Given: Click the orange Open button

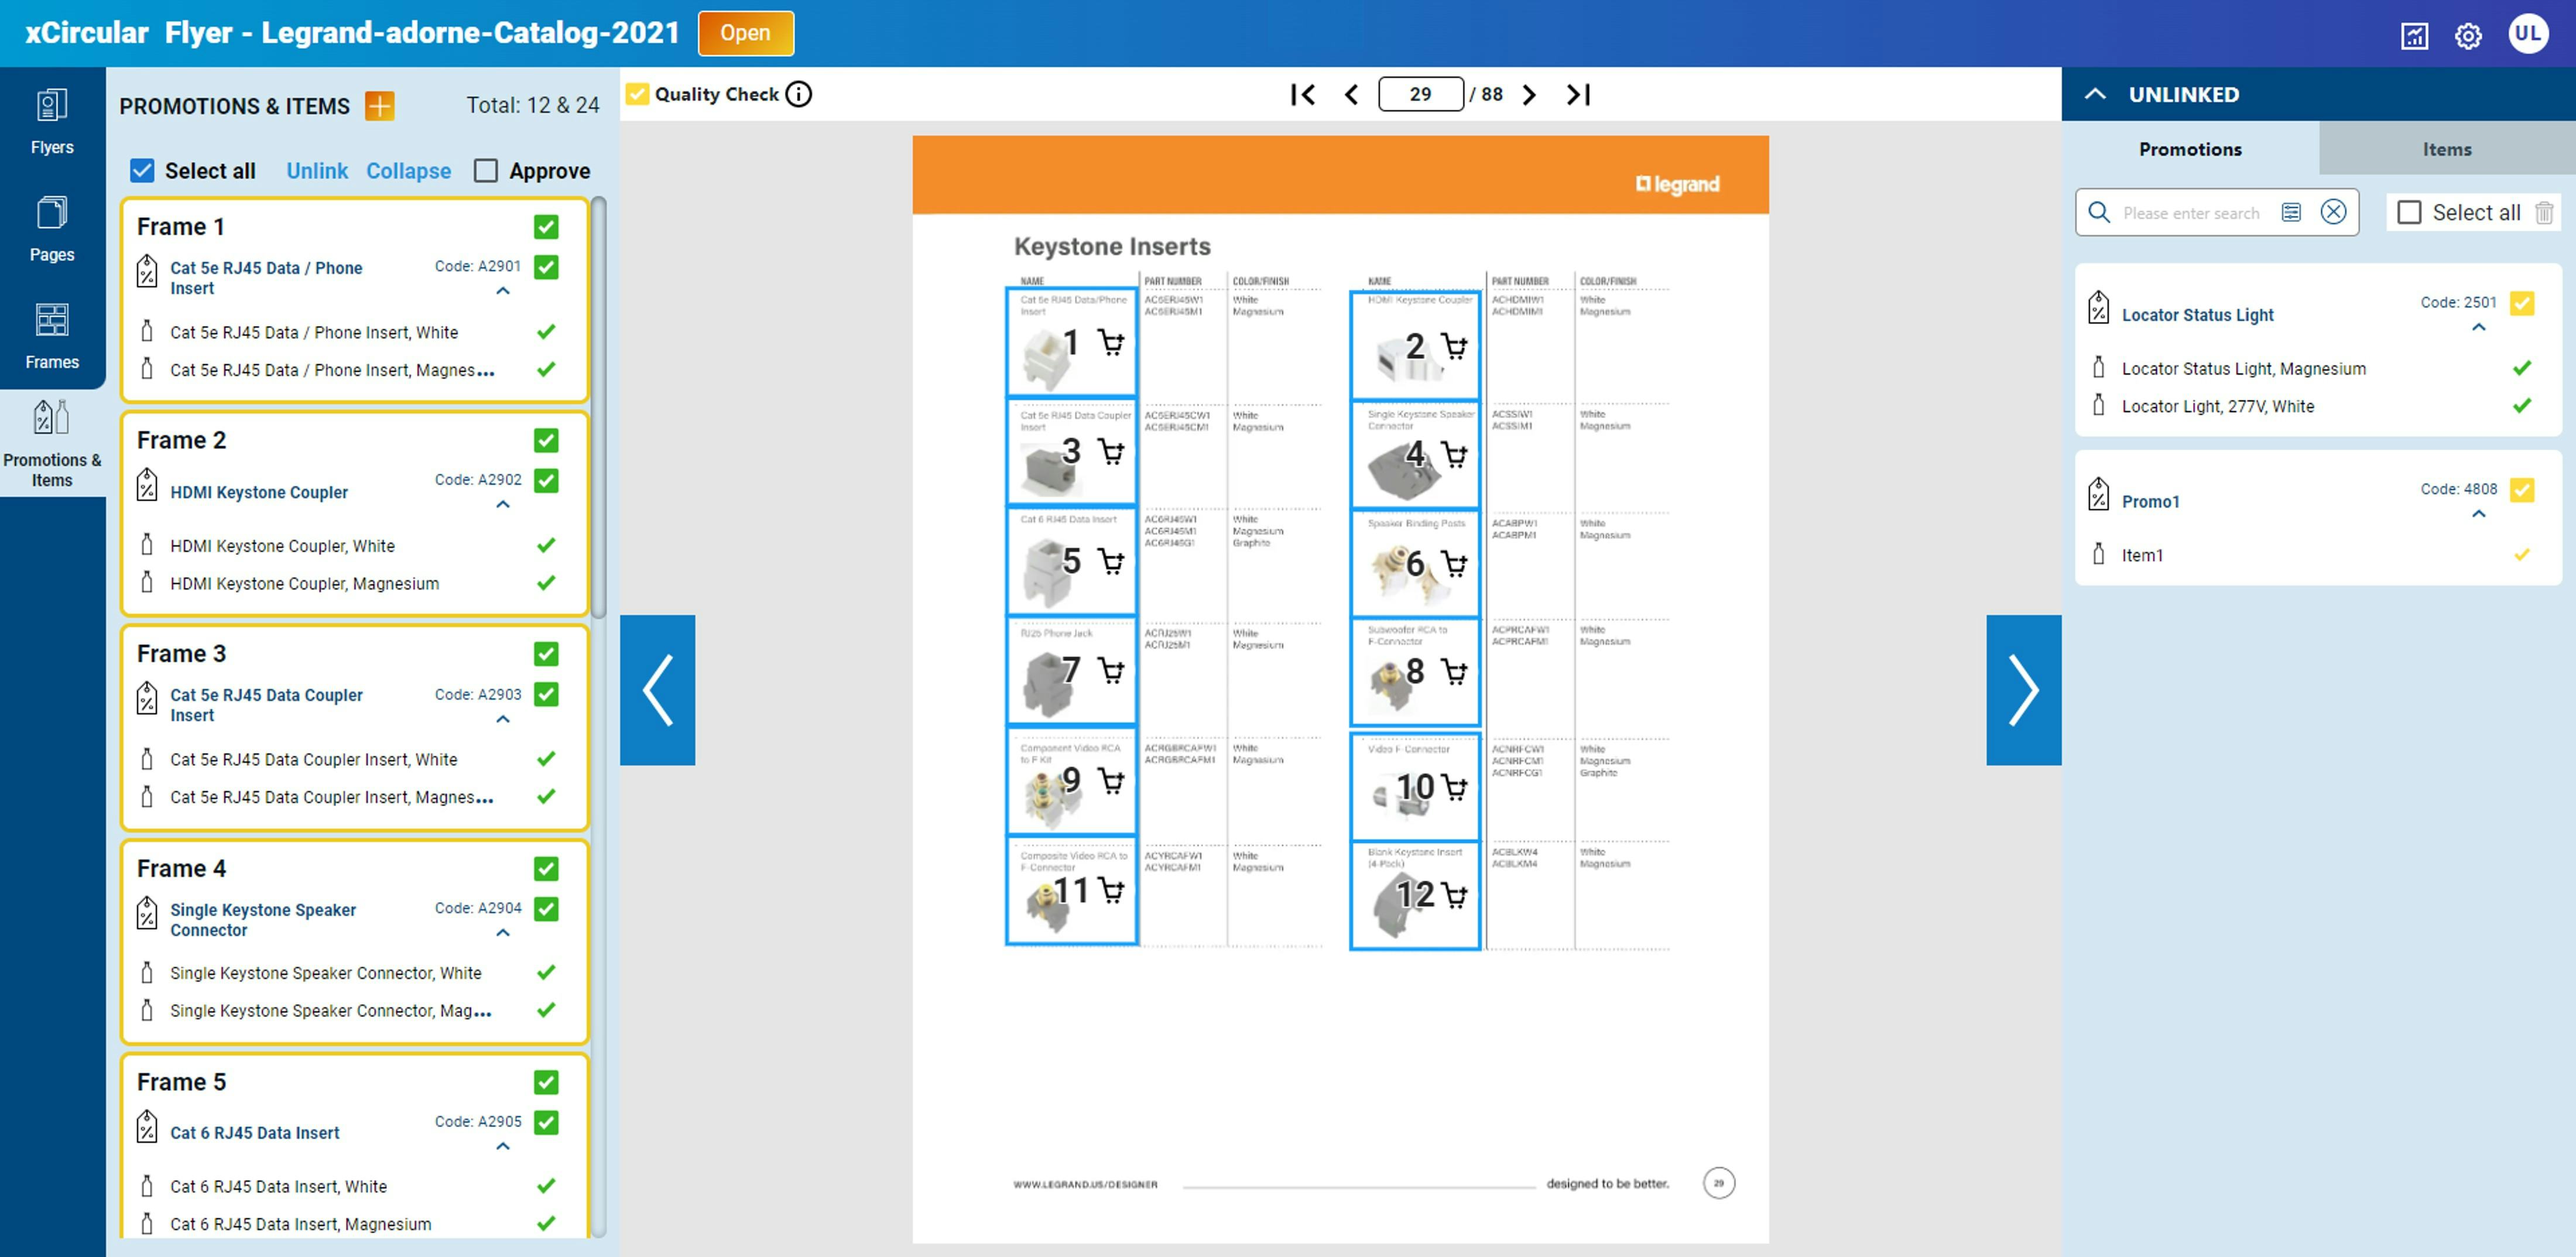Looking at the screenshot, I should [x=745, y=33].
